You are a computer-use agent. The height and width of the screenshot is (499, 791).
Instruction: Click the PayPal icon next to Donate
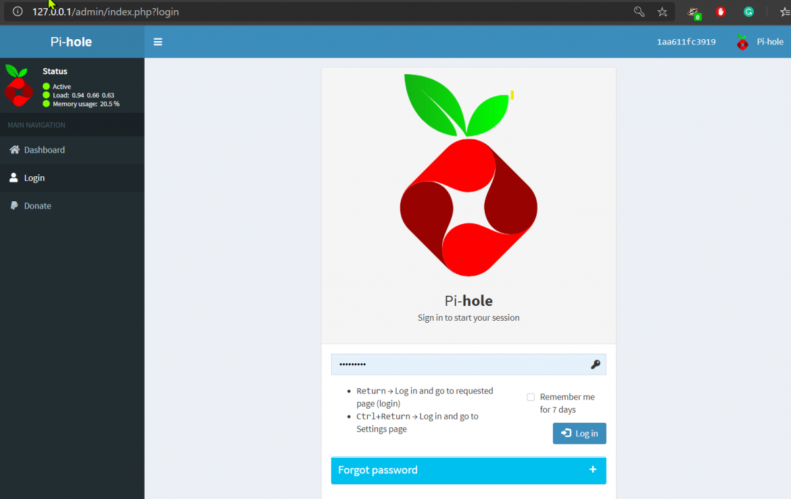(15, 205)
